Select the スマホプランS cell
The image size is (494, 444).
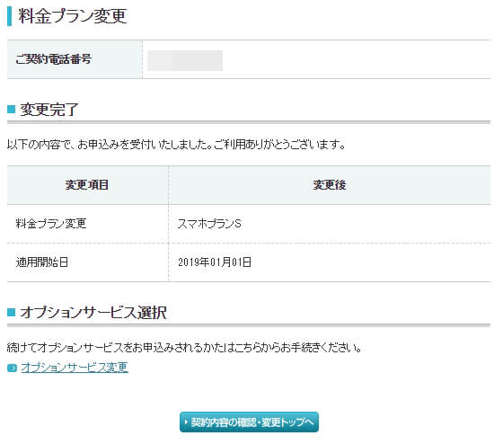[x=209, y=224]
